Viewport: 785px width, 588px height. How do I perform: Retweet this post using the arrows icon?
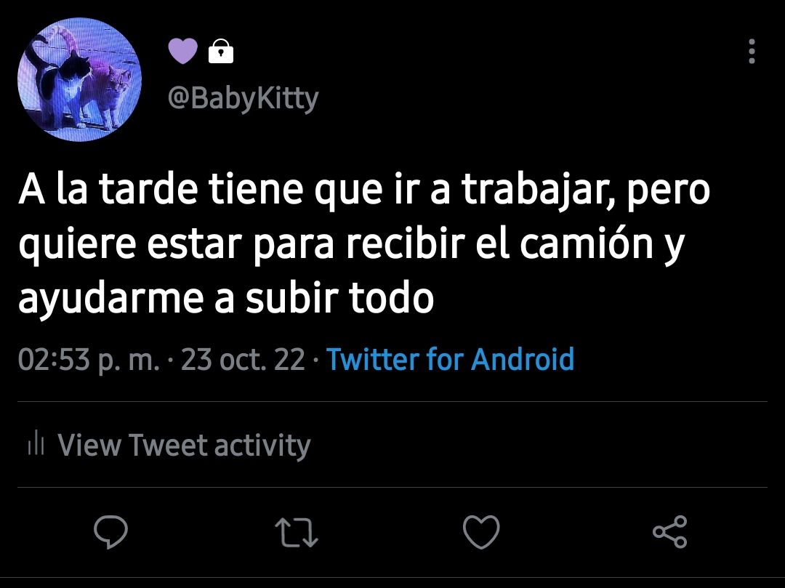[x=297, y=532]
